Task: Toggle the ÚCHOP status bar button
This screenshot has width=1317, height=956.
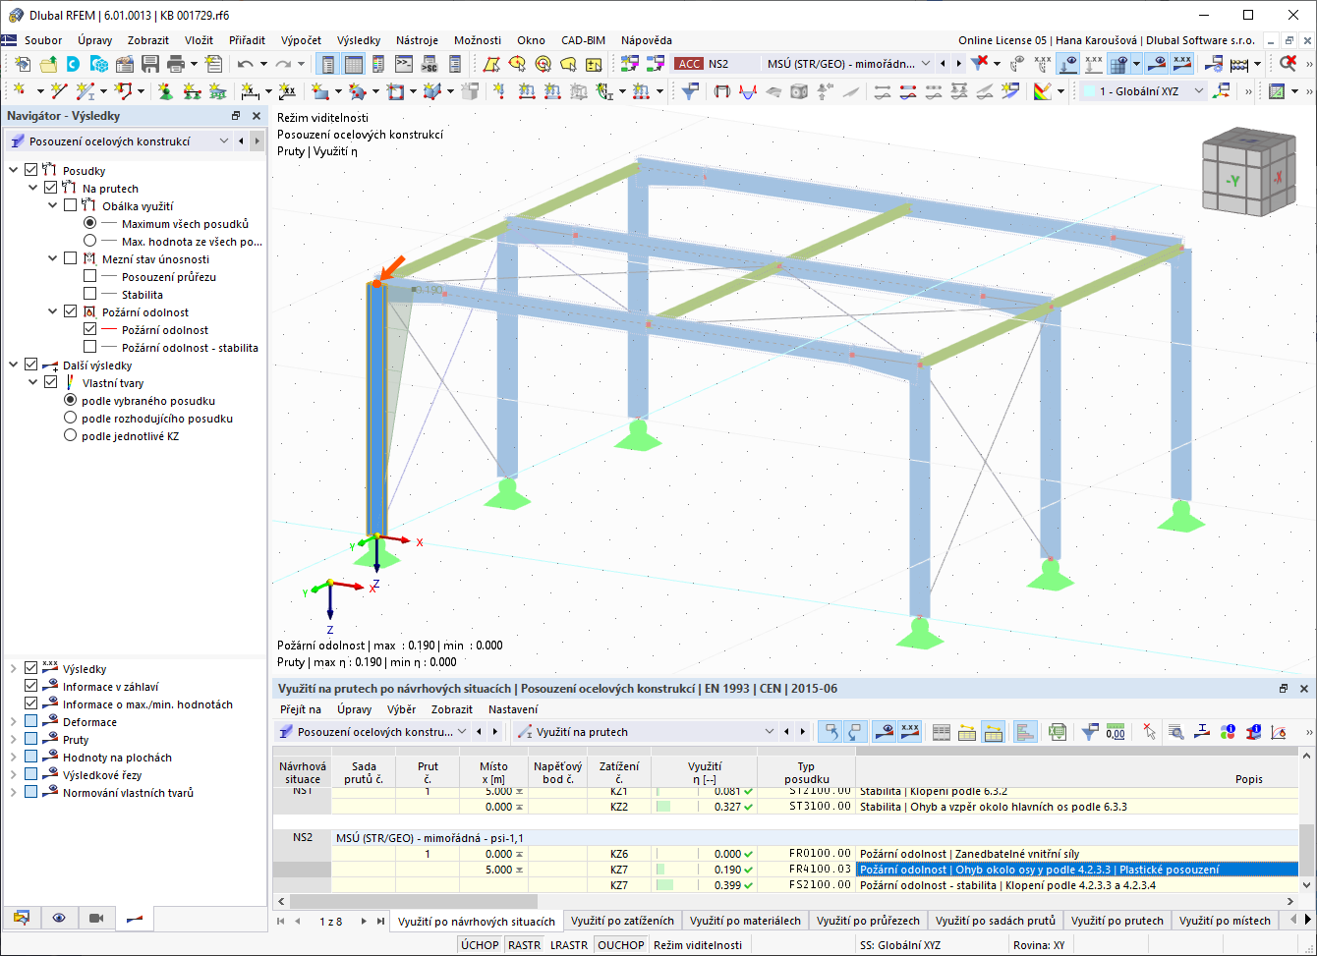Action: click(480, 945)
